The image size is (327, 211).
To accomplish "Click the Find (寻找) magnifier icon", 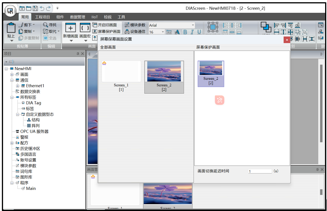I will (x=46, y=25).
